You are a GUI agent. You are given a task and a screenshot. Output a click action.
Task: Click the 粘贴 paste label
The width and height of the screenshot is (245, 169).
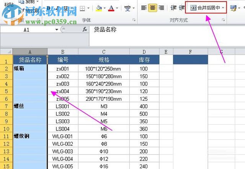(x=9, y=4)
